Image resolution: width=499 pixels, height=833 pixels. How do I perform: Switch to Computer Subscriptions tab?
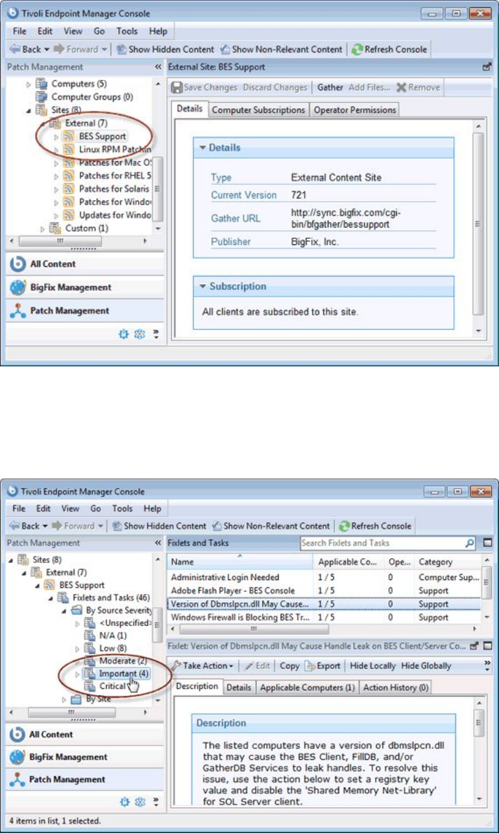click(x=259, y=110)
